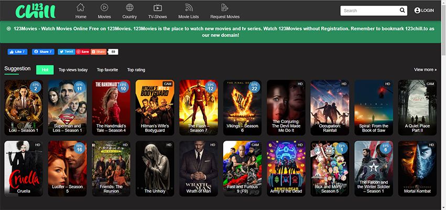Open Loki – Season 1 poster
446x210 pixels.
(24, 108)
